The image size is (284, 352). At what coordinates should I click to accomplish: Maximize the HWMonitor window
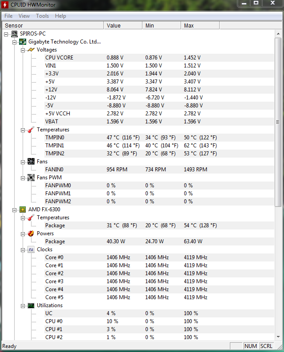point(256,3)
